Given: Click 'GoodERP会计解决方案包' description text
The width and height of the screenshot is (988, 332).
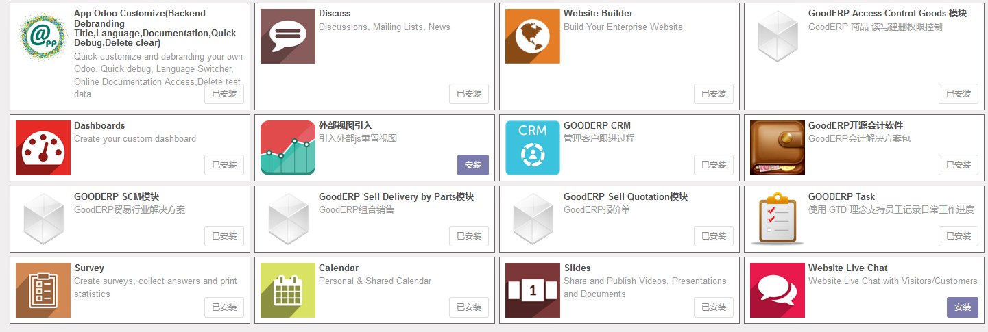Looking at the screenshot, I should pyautogui.click(x=858, y=138).
